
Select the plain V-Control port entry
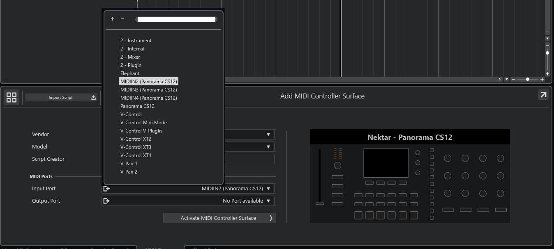[131, 114]
